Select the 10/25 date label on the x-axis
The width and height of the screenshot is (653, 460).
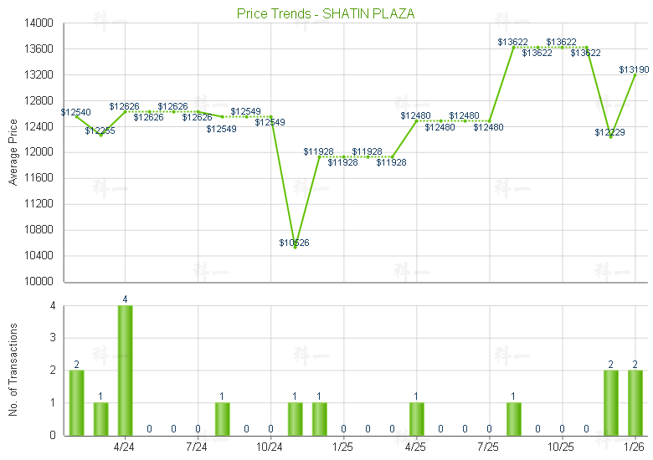click(x=561, y=447)
